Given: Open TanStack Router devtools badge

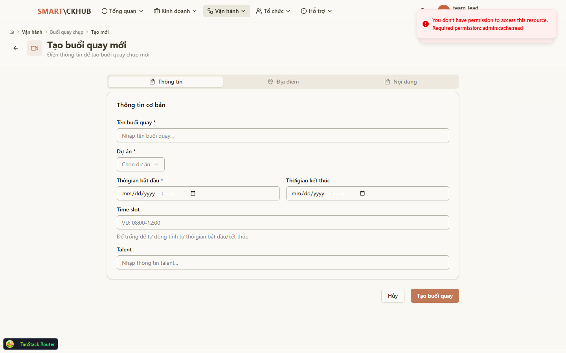Looking at the screenshot, I should pos(31,344).
